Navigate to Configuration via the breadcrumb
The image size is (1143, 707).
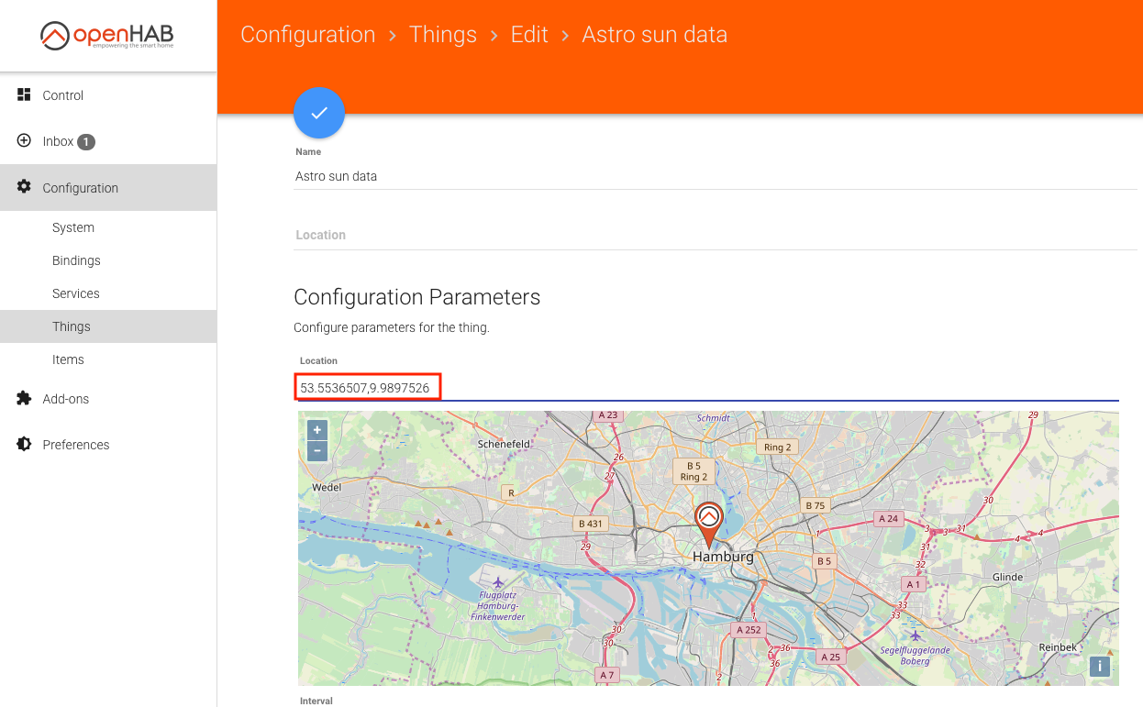coord(307,35)
